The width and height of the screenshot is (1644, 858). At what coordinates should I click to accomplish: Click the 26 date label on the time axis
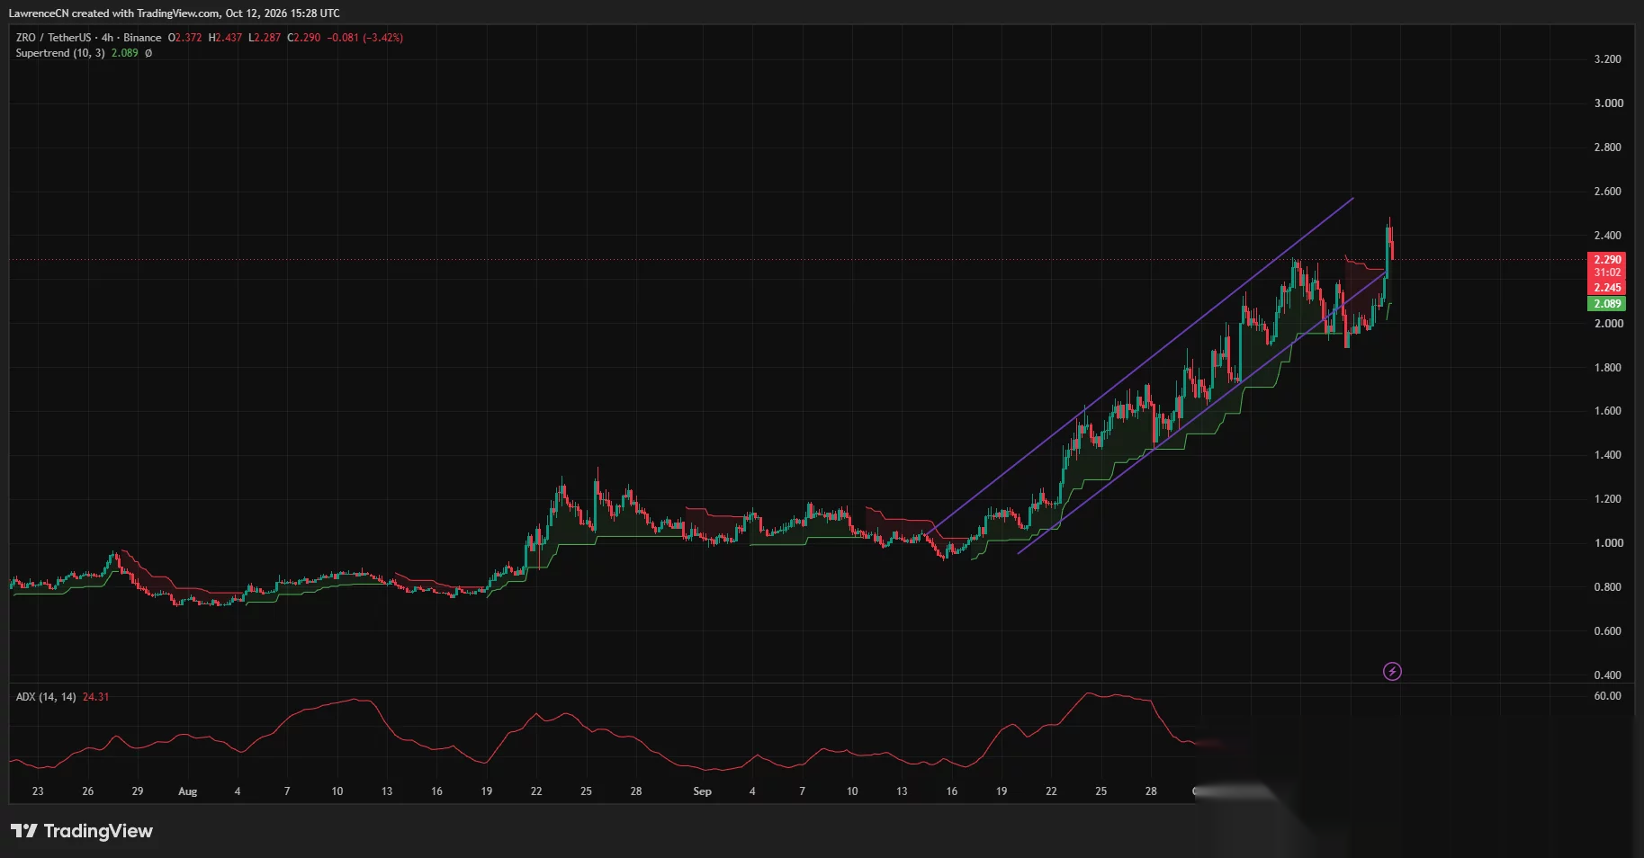[x=87, y=791]
